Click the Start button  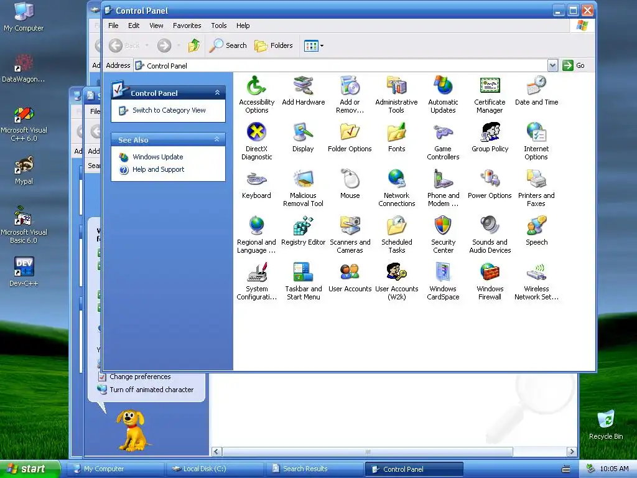coord(30,469)
